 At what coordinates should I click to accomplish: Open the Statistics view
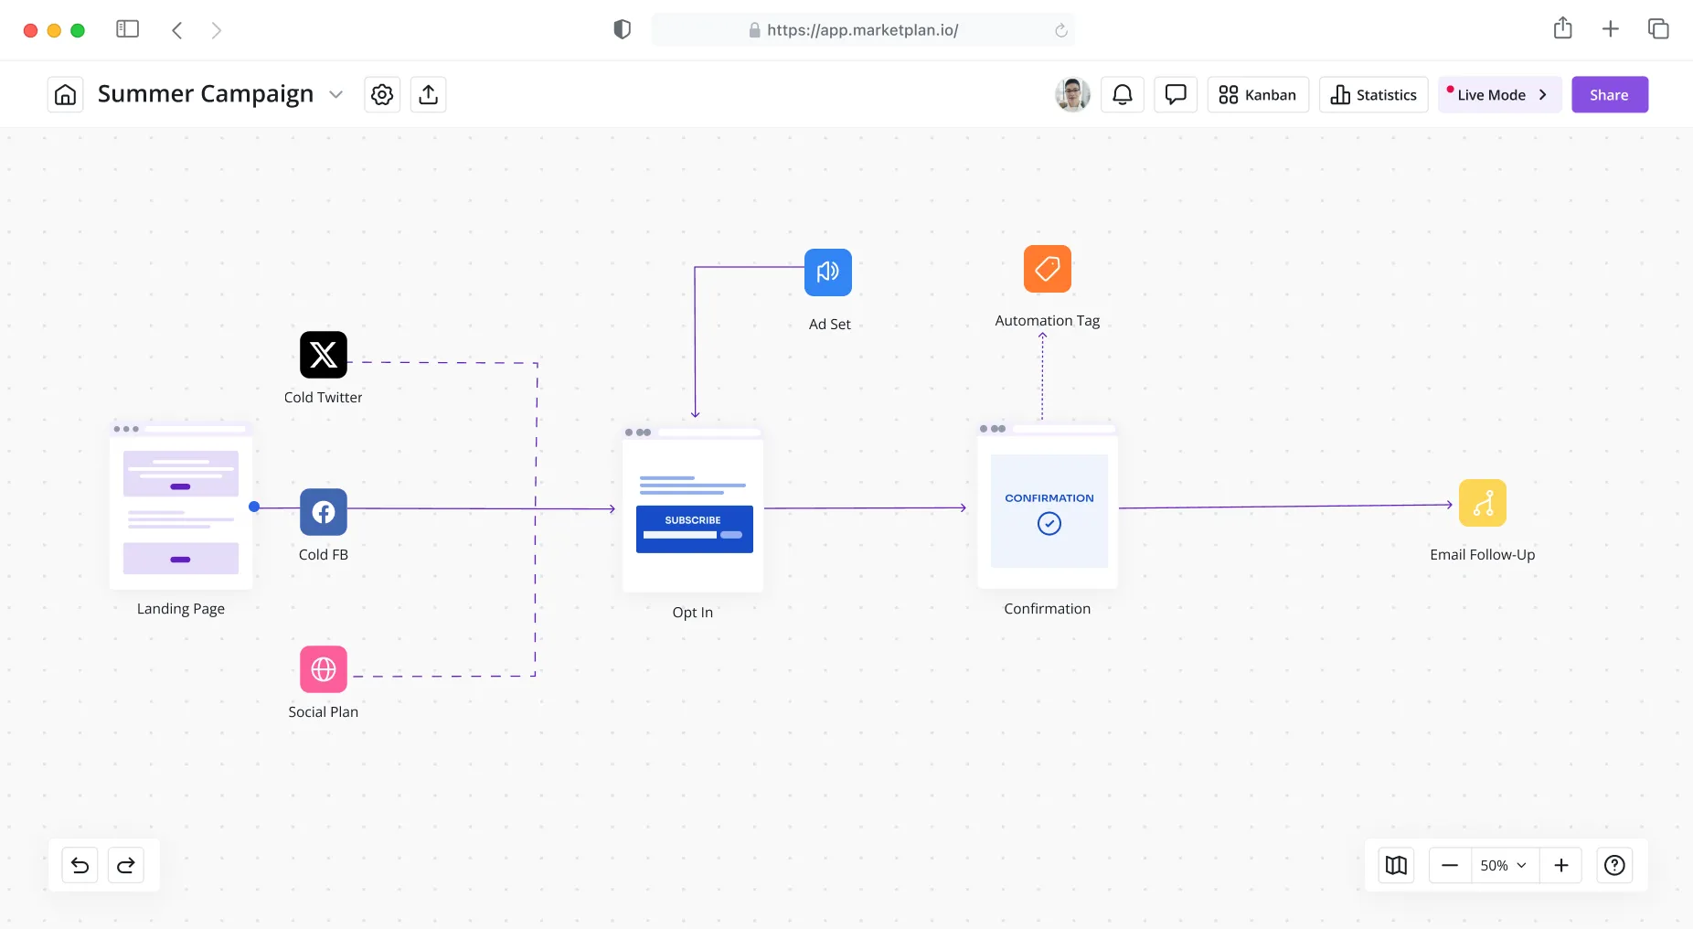[x=1373, y=95]
